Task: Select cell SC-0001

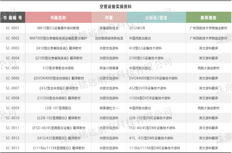Action: pos(13,28)
